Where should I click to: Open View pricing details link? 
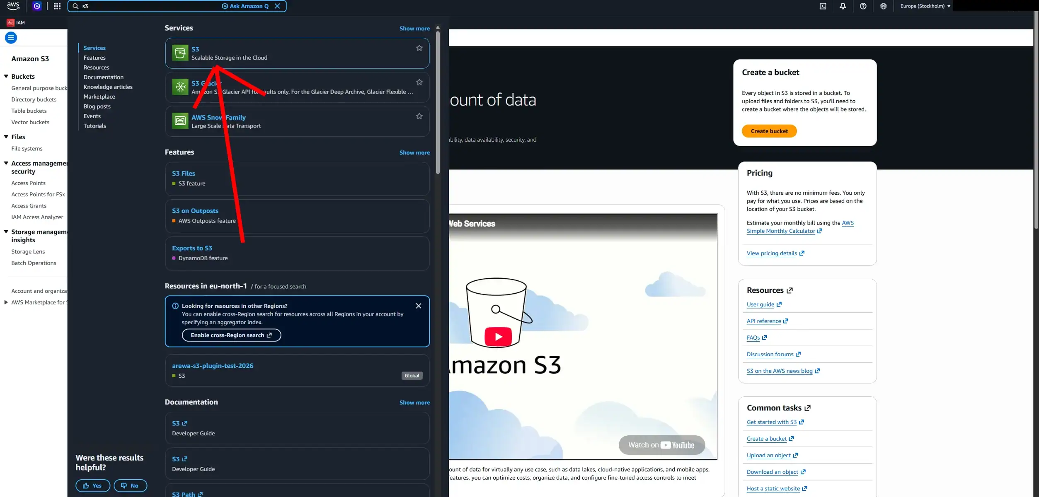[775, 253]
